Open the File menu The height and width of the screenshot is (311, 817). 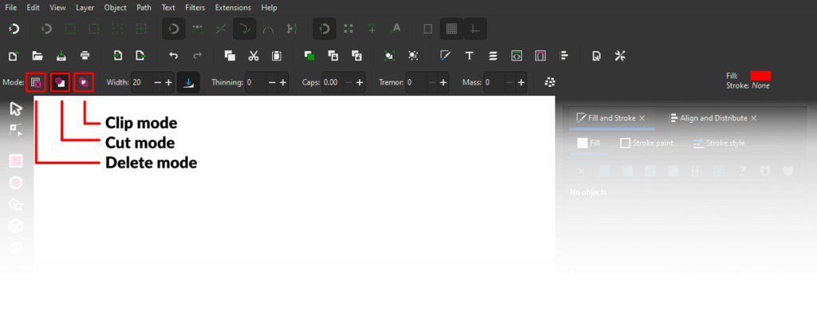[x=11, y=8]
